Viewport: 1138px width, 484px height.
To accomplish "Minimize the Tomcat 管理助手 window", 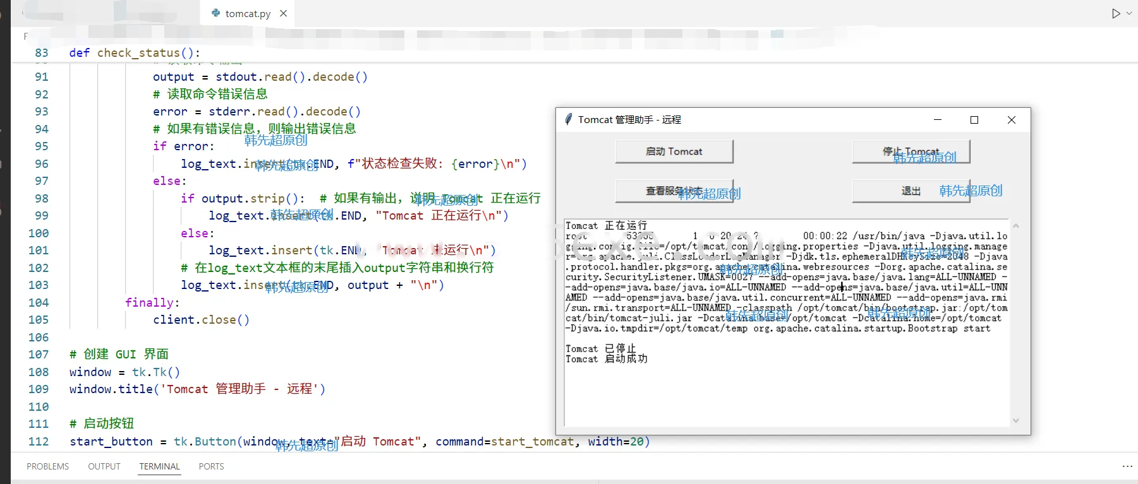I will click(x=938, y=120).
